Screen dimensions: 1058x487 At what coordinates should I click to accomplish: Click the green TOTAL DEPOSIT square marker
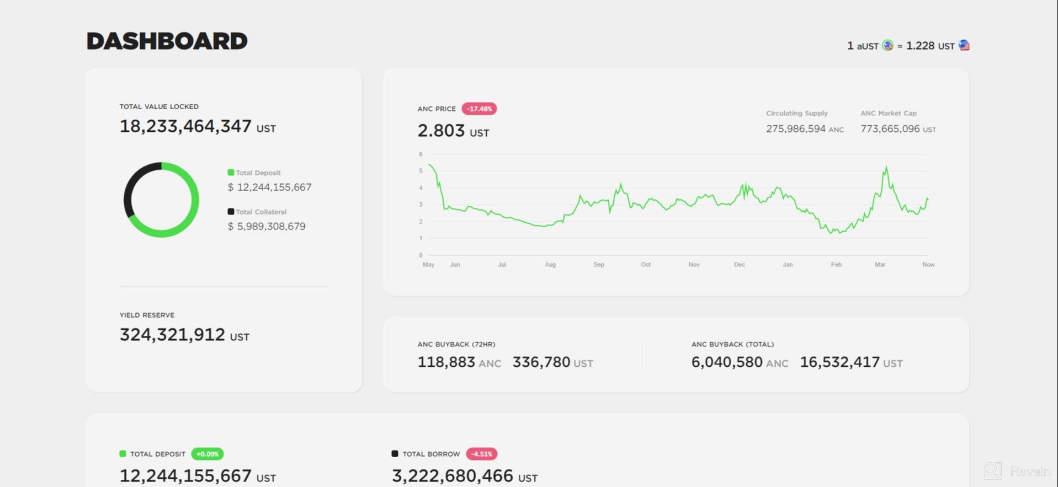pyautogui.click(x=123, y=454)
